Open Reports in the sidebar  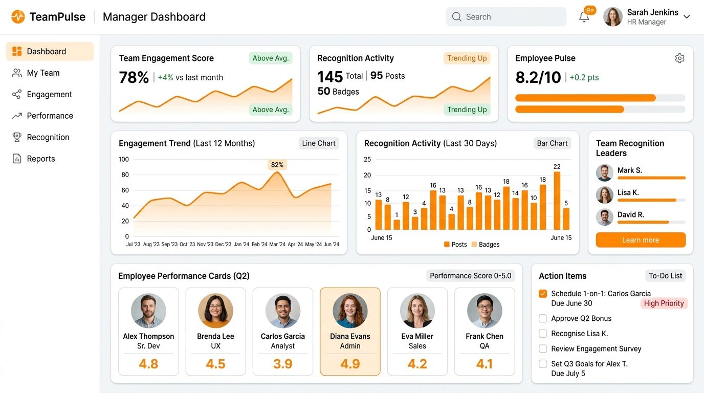point(50,159)
